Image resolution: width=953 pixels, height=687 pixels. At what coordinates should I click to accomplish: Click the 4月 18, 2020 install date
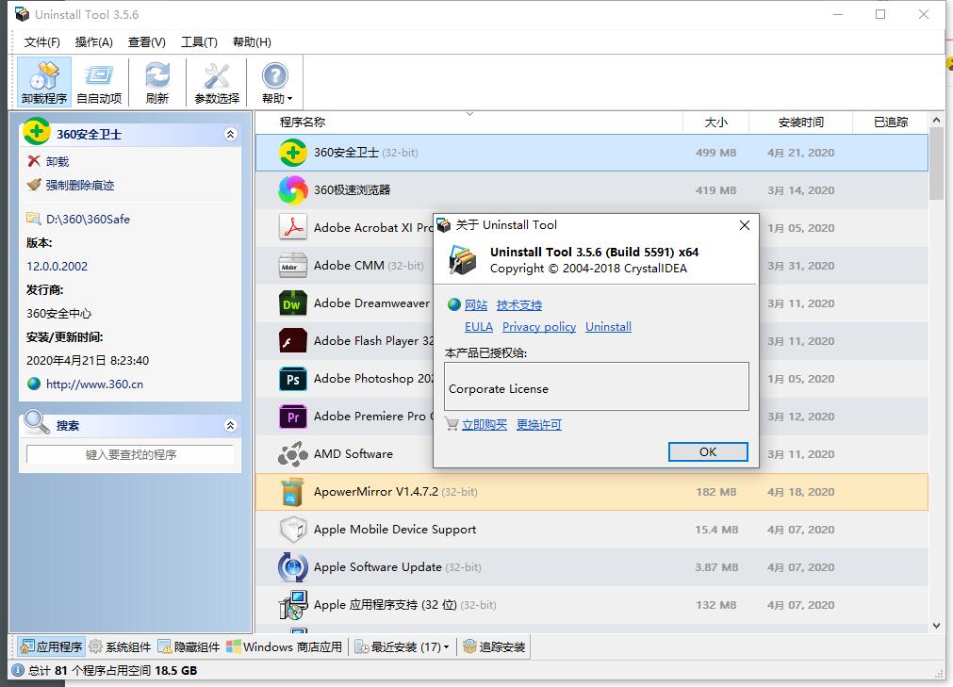(x=801, y=491)
